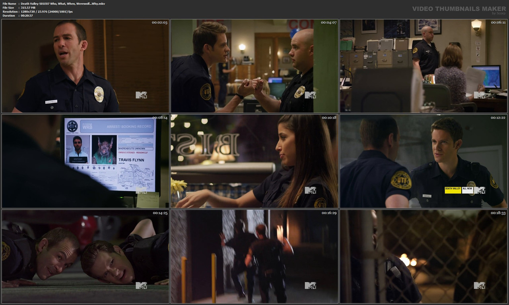Click the Duration 00:20:37 entry
Viewport: 509px width, 305px height.
pyautogui.click(x=24, y=15)
